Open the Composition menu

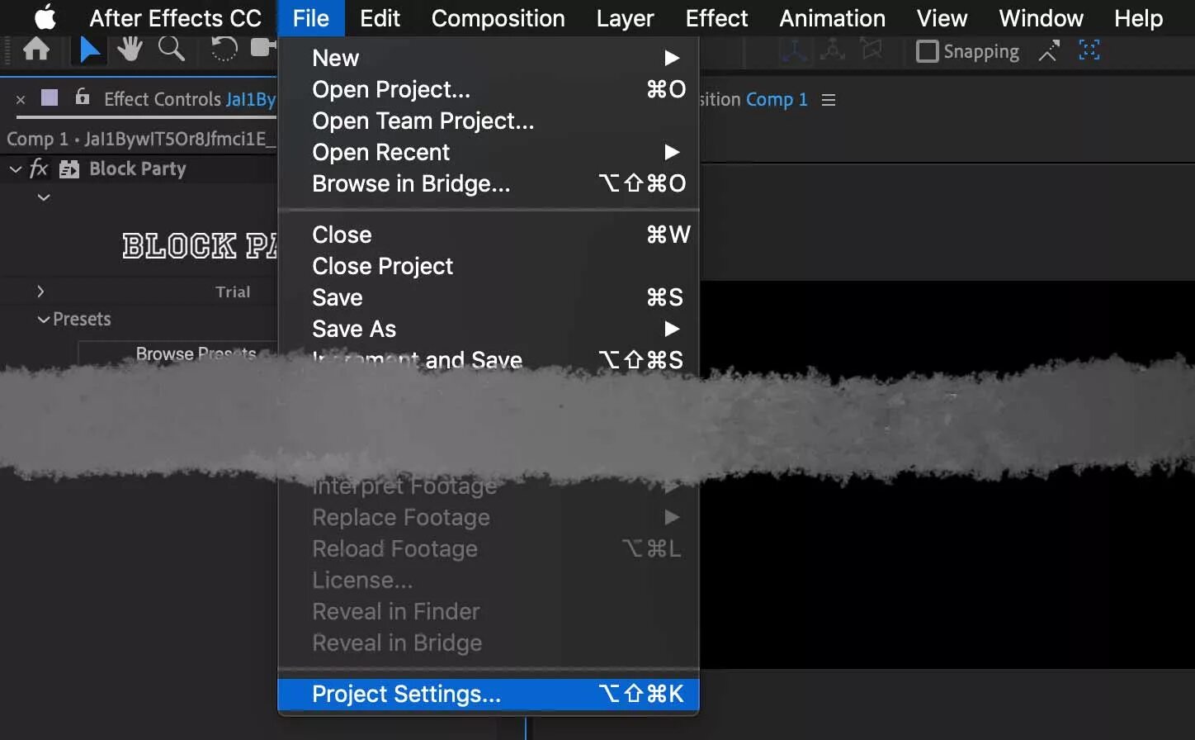coord(498,18)
